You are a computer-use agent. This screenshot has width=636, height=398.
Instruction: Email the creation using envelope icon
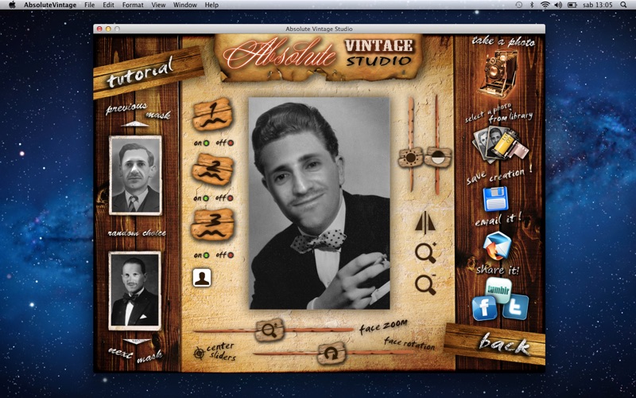pos(496,246)
